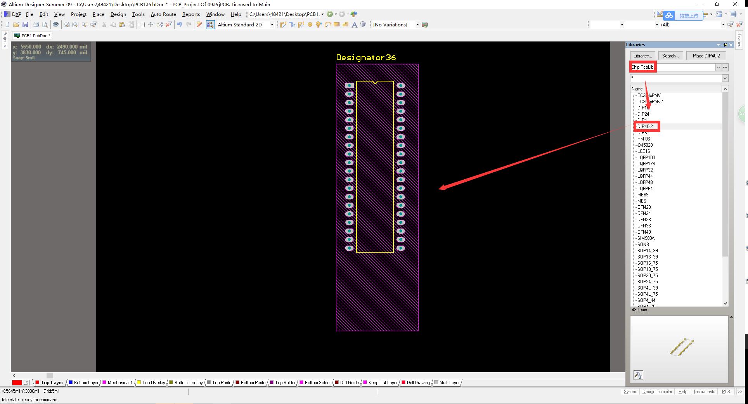Open the Reports menu
Viewport: 748px width, 404px height.
tap(191, 14)
